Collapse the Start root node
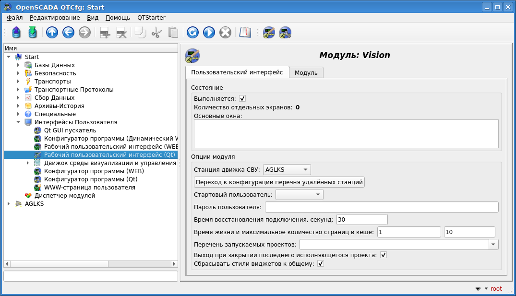 (9, 57)
